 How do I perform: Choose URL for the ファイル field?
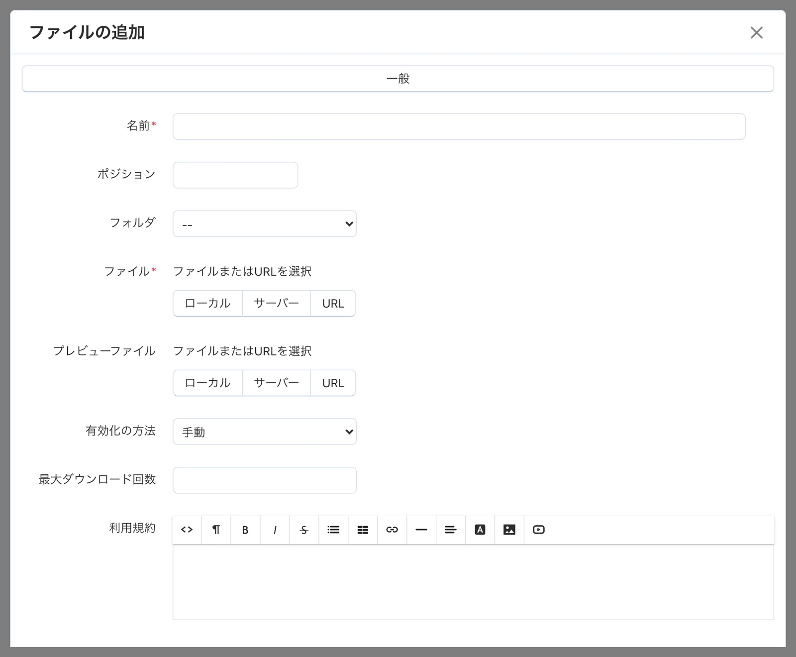[333, 303]
